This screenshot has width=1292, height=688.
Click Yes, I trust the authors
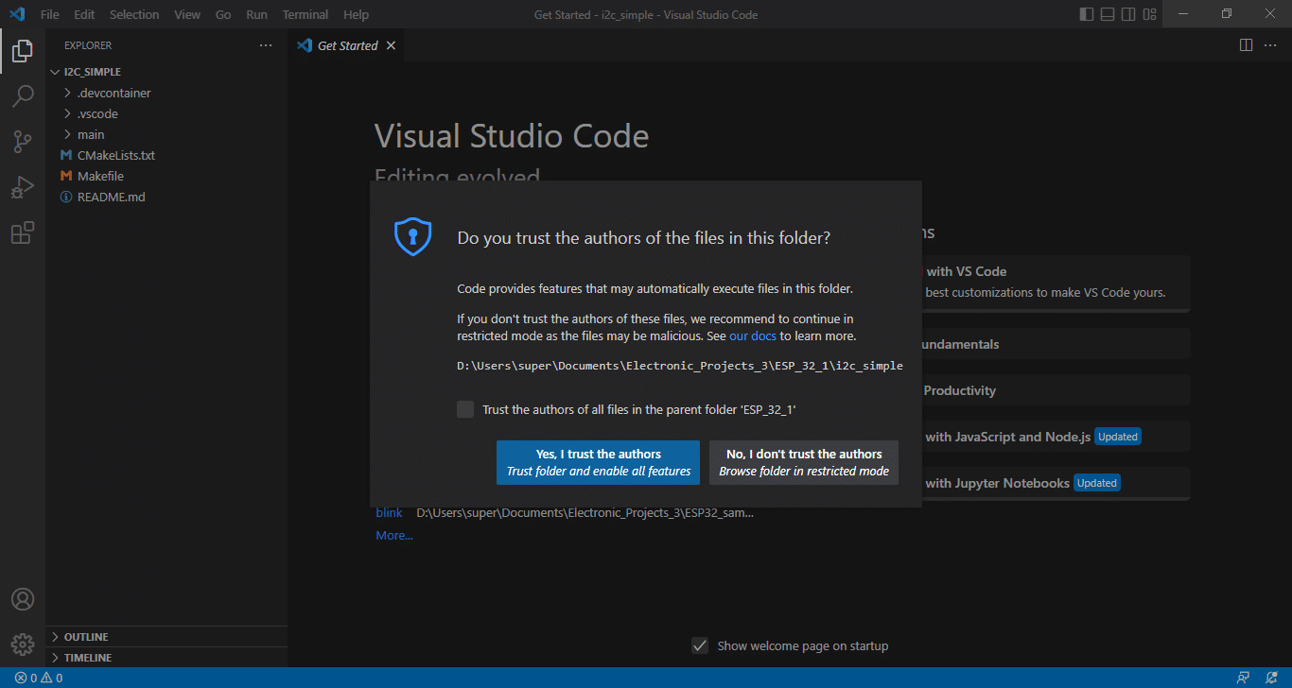pos(598,462)
